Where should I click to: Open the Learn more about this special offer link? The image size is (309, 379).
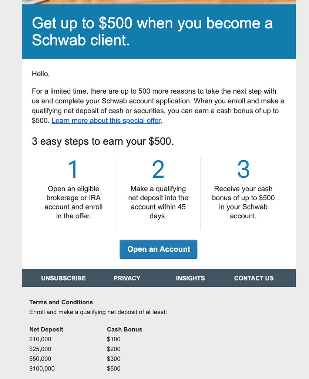point(106,120)
